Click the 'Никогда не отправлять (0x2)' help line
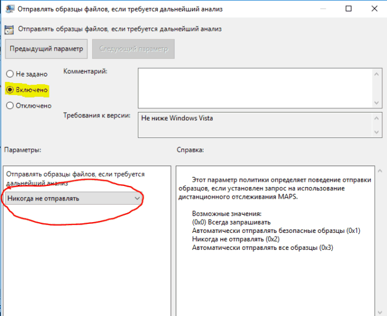The width and height of the screenshot is (387, 316). [236, 239]
